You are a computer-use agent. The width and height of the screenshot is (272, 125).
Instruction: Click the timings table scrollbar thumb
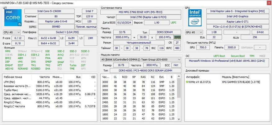pyautogui.click(x=179, y=88)
